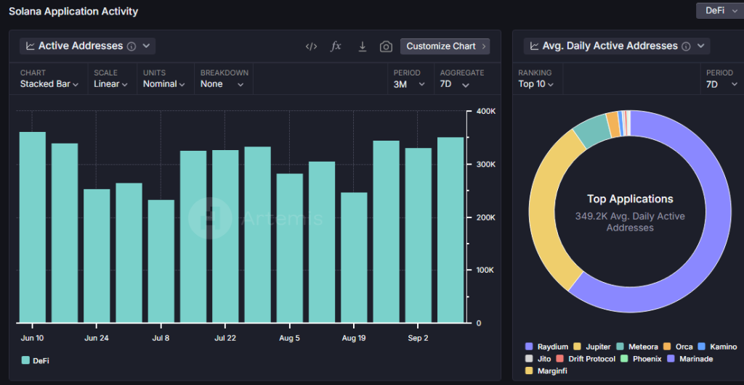Open the fx formula icon

336,46
